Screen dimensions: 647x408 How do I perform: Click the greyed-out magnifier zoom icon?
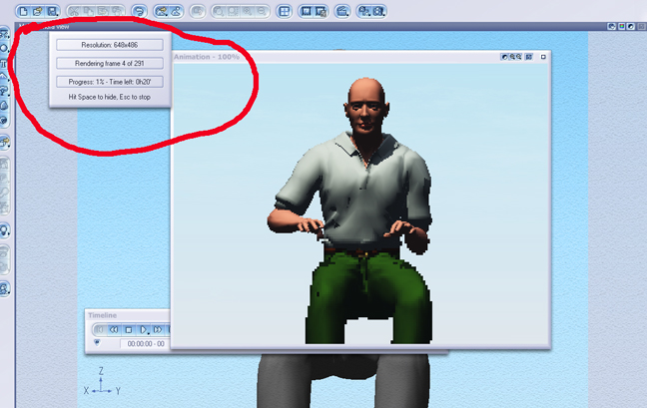tap(219, 11)
